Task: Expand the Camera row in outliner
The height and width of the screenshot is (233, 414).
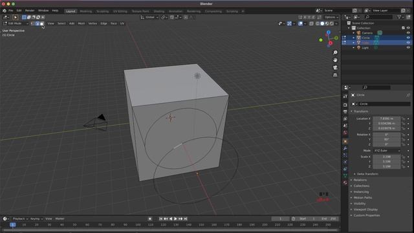Action: [x=354, y=33]
